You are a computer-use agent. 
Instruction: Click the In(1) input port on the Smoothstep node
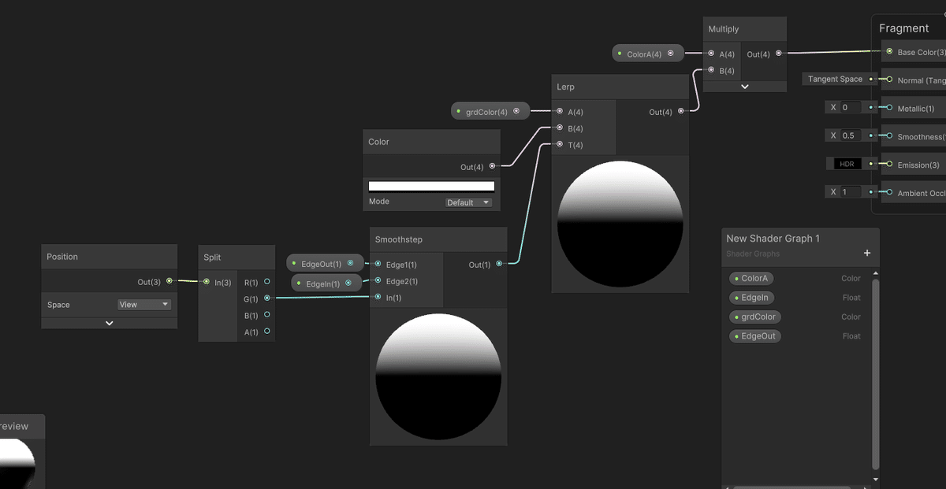tap(378, 297)
